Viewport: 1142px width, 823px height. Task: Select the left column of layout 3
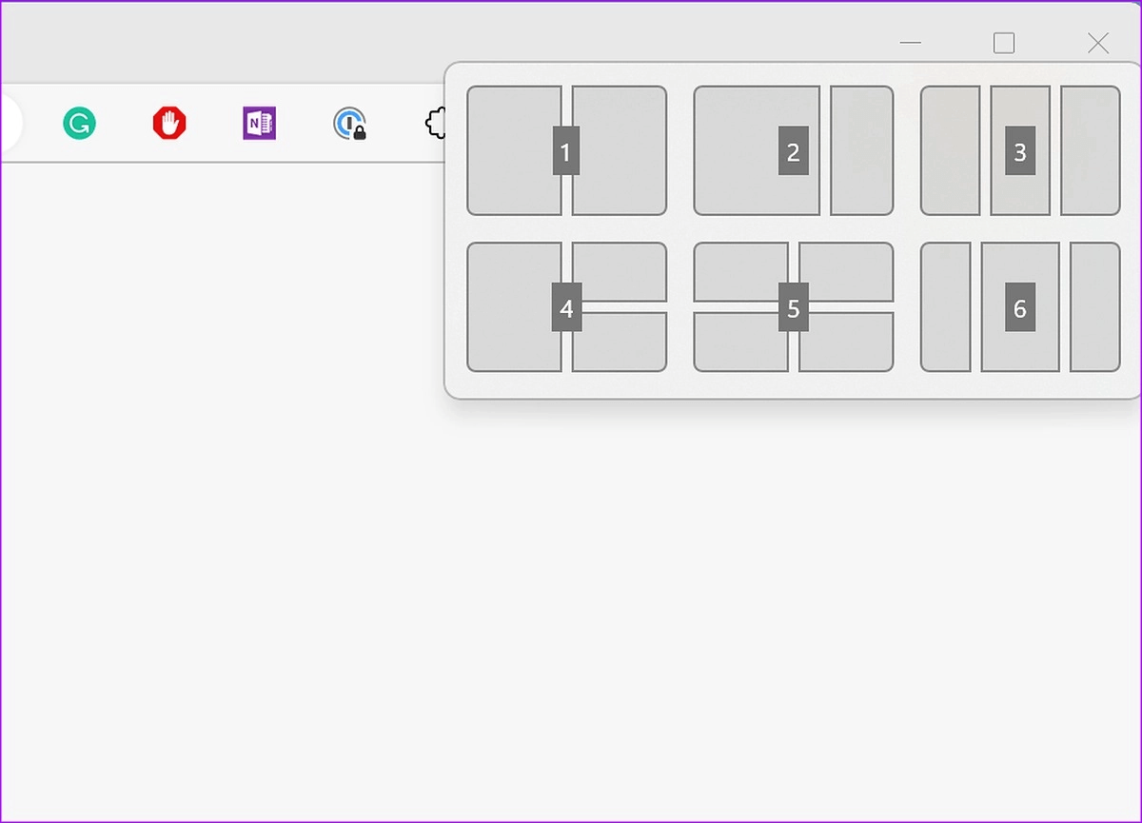tap(950, 150)
